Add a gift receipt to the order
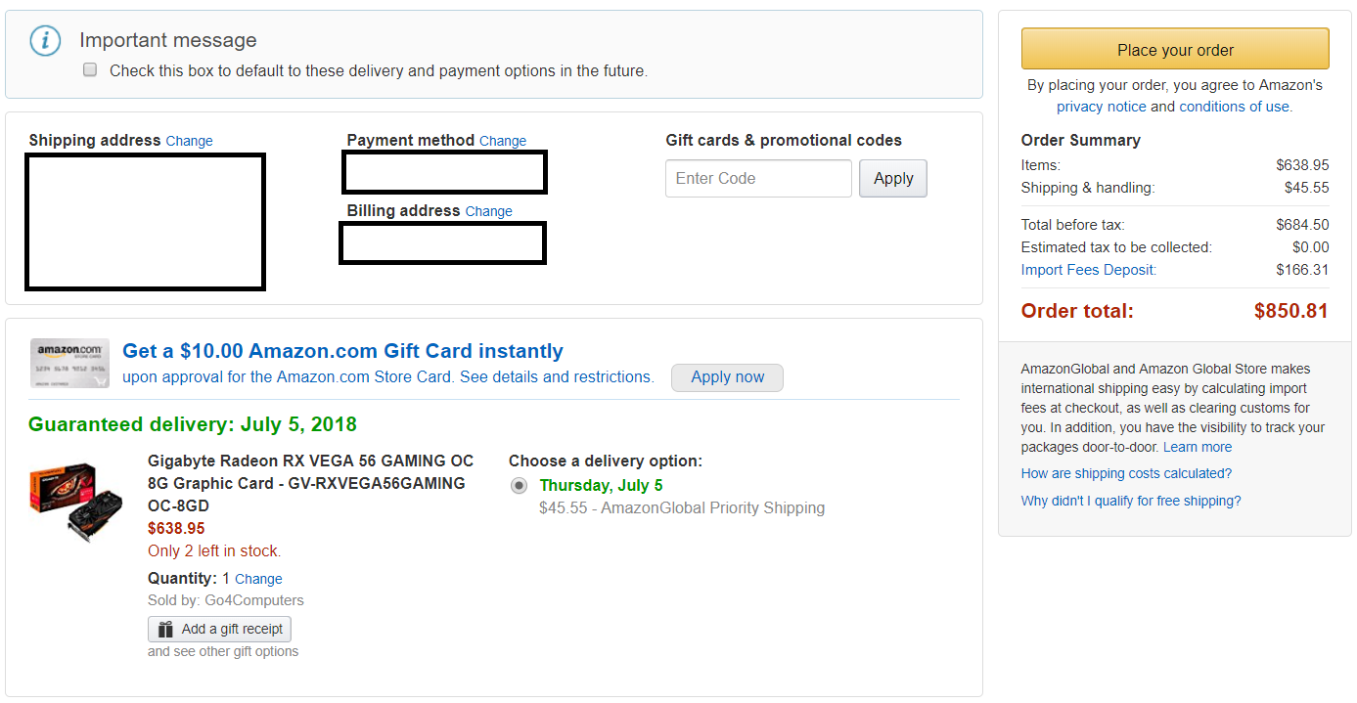This screenshot has height=703, width=1357. [220, 630]
